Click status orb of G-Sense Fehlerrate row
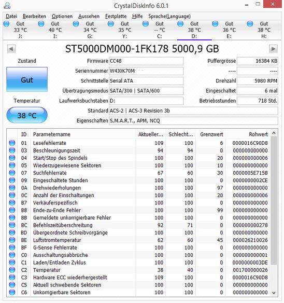 12,247
